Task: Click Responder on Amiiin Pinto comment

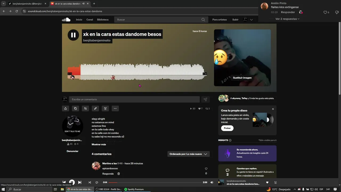Action: click(288, 12)
